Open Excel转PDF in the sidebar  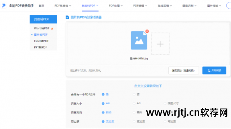point(41,41)
